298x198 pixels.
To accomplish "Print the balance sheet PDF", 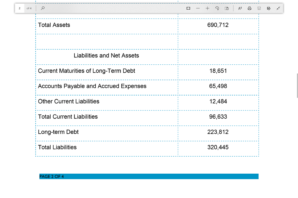I will coord(249,8).
